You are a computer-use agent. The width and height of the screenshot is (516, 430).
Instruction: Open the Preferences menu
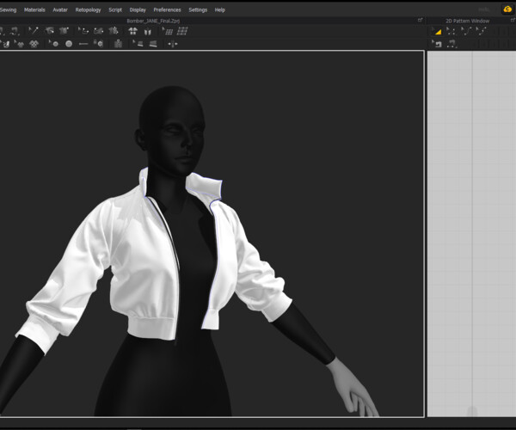(167, 9)
